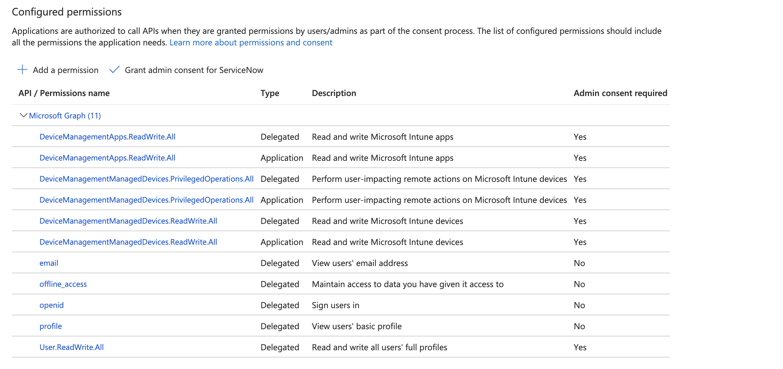
Task: Open Delegated DeviceManagementApps.ReadWrite.All permission
Action: point(107,137)
